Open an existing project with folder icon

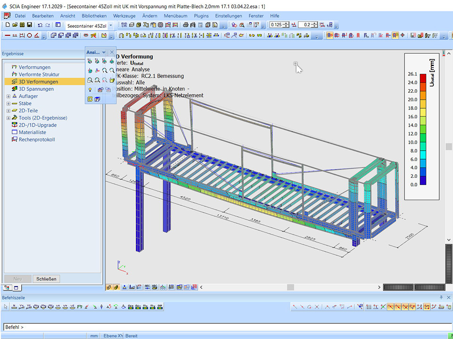(15, 25)
